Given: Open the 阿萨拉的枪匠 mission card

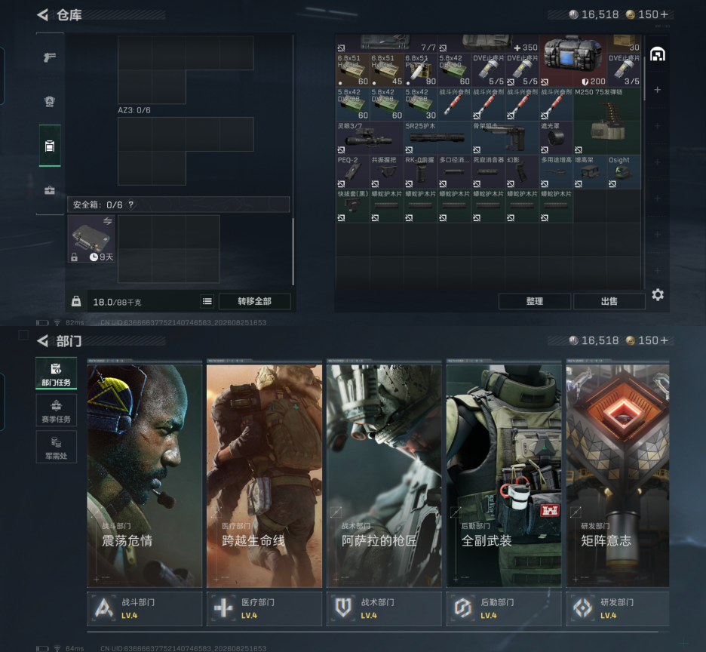Looking at the screenshot, I should pyautogui.click(x=384, y=474).
